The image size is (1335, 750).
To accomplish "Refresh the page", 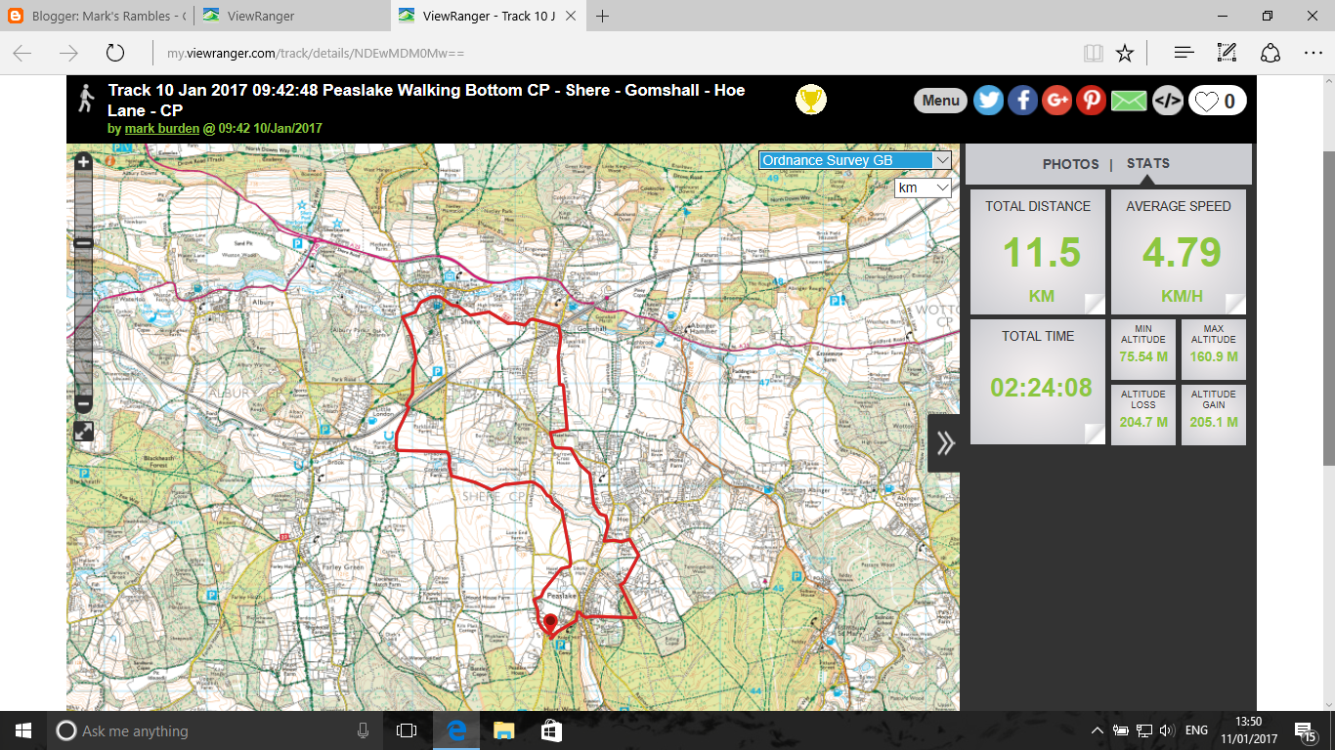I will click(115, 53).
